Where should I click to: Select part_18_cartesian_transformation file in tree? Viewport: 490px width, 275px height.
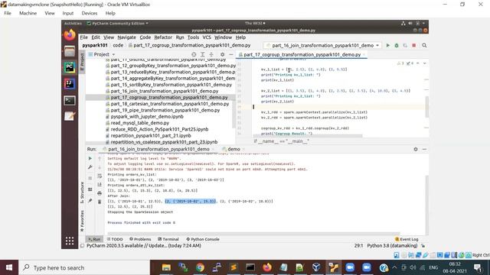[x=169, y=104]
